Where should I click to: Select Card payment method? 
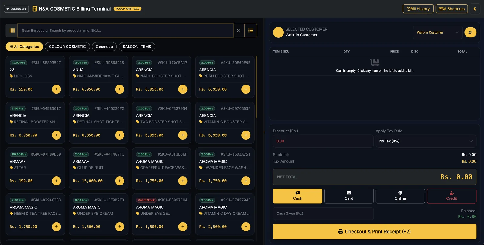[x=349, y=196]
